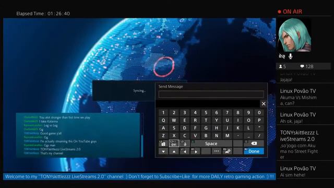Tap the M key
Screen dimensions: 334x188
[227, 136]
